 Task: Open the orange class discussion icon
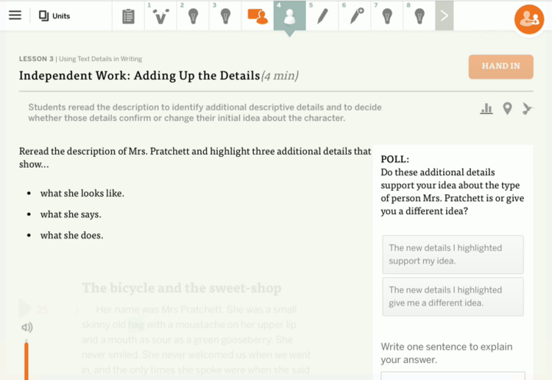(258, 16)
